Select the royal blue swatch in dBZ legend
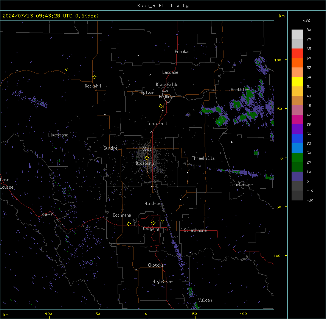Image resolution: width=326 pixels, height=319 pixels. click(297, 138)
